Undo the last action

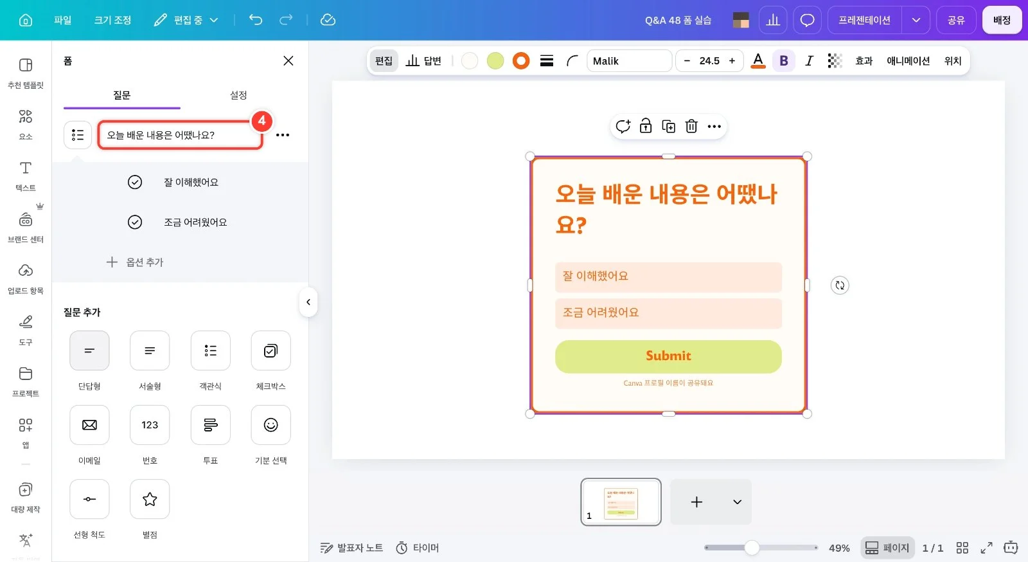[256, 20]
